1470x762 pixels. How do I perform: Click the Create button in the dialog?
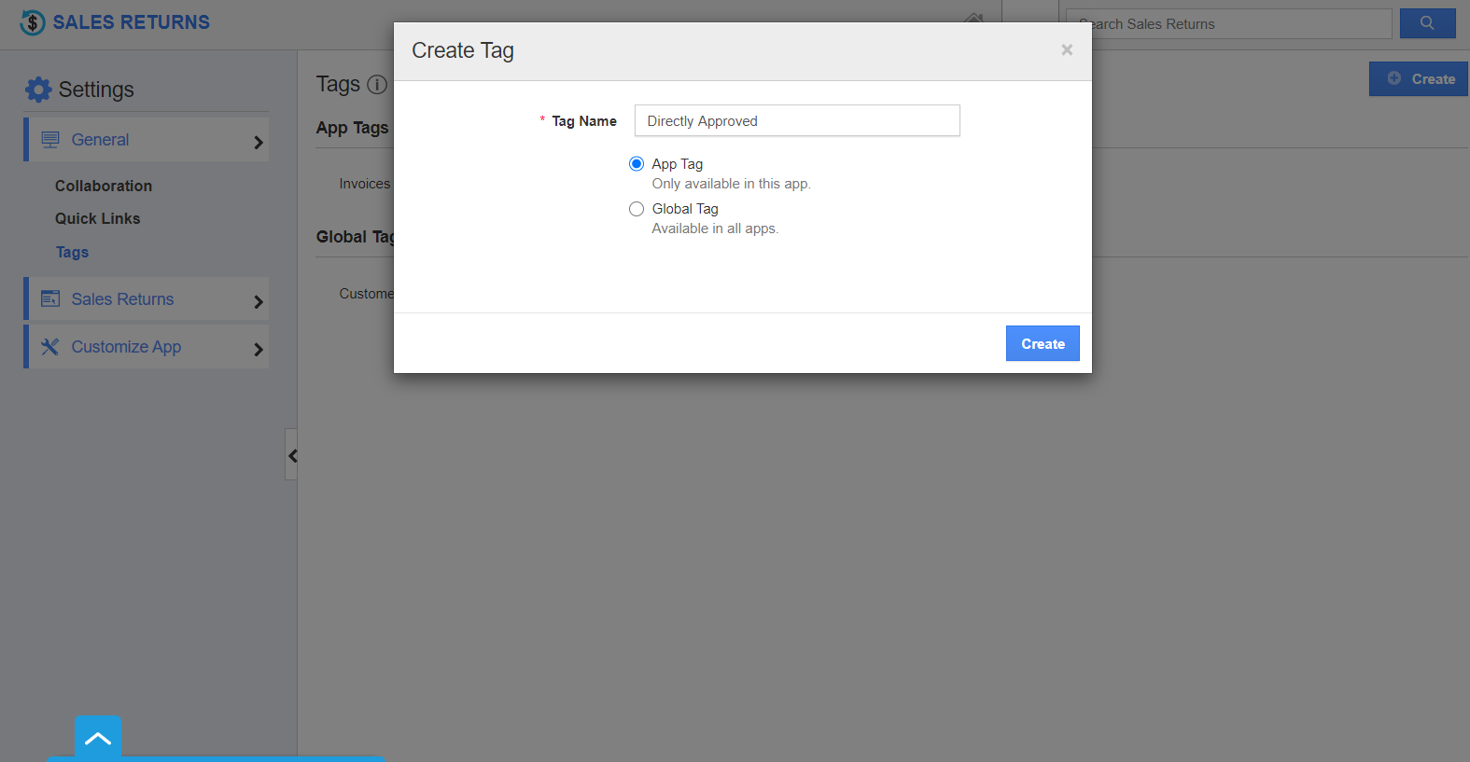tap(1042, 343)
